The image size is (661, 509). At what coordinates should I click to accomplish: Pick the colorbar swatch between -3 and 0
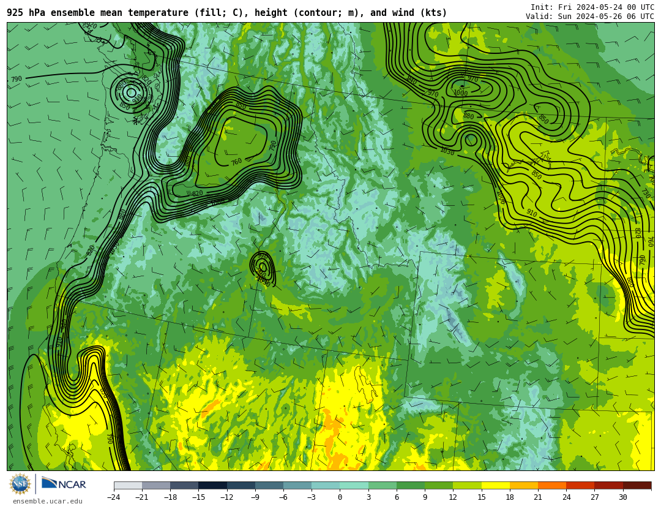(326, 485)
